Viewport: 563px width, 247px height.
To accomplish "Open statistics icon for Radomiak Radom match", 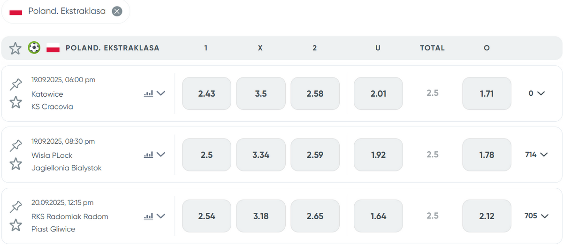I will point(148,216).
